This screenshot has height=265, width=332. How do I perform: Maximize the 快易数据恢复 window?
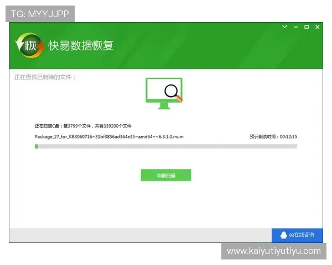307,27
